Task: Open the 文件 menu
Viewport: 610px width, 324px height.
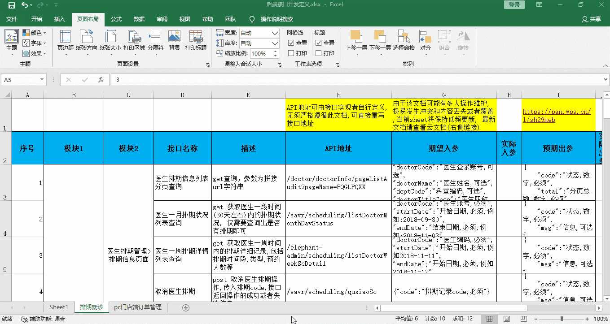Action: point(12,19)
